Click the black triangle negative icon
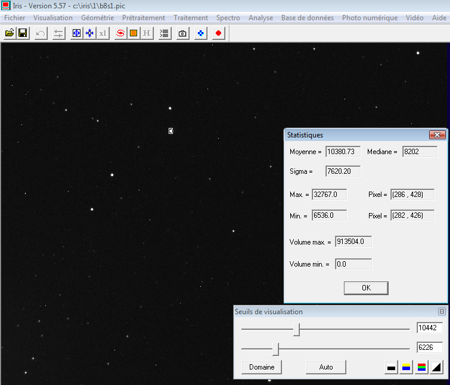 (436, 367)
